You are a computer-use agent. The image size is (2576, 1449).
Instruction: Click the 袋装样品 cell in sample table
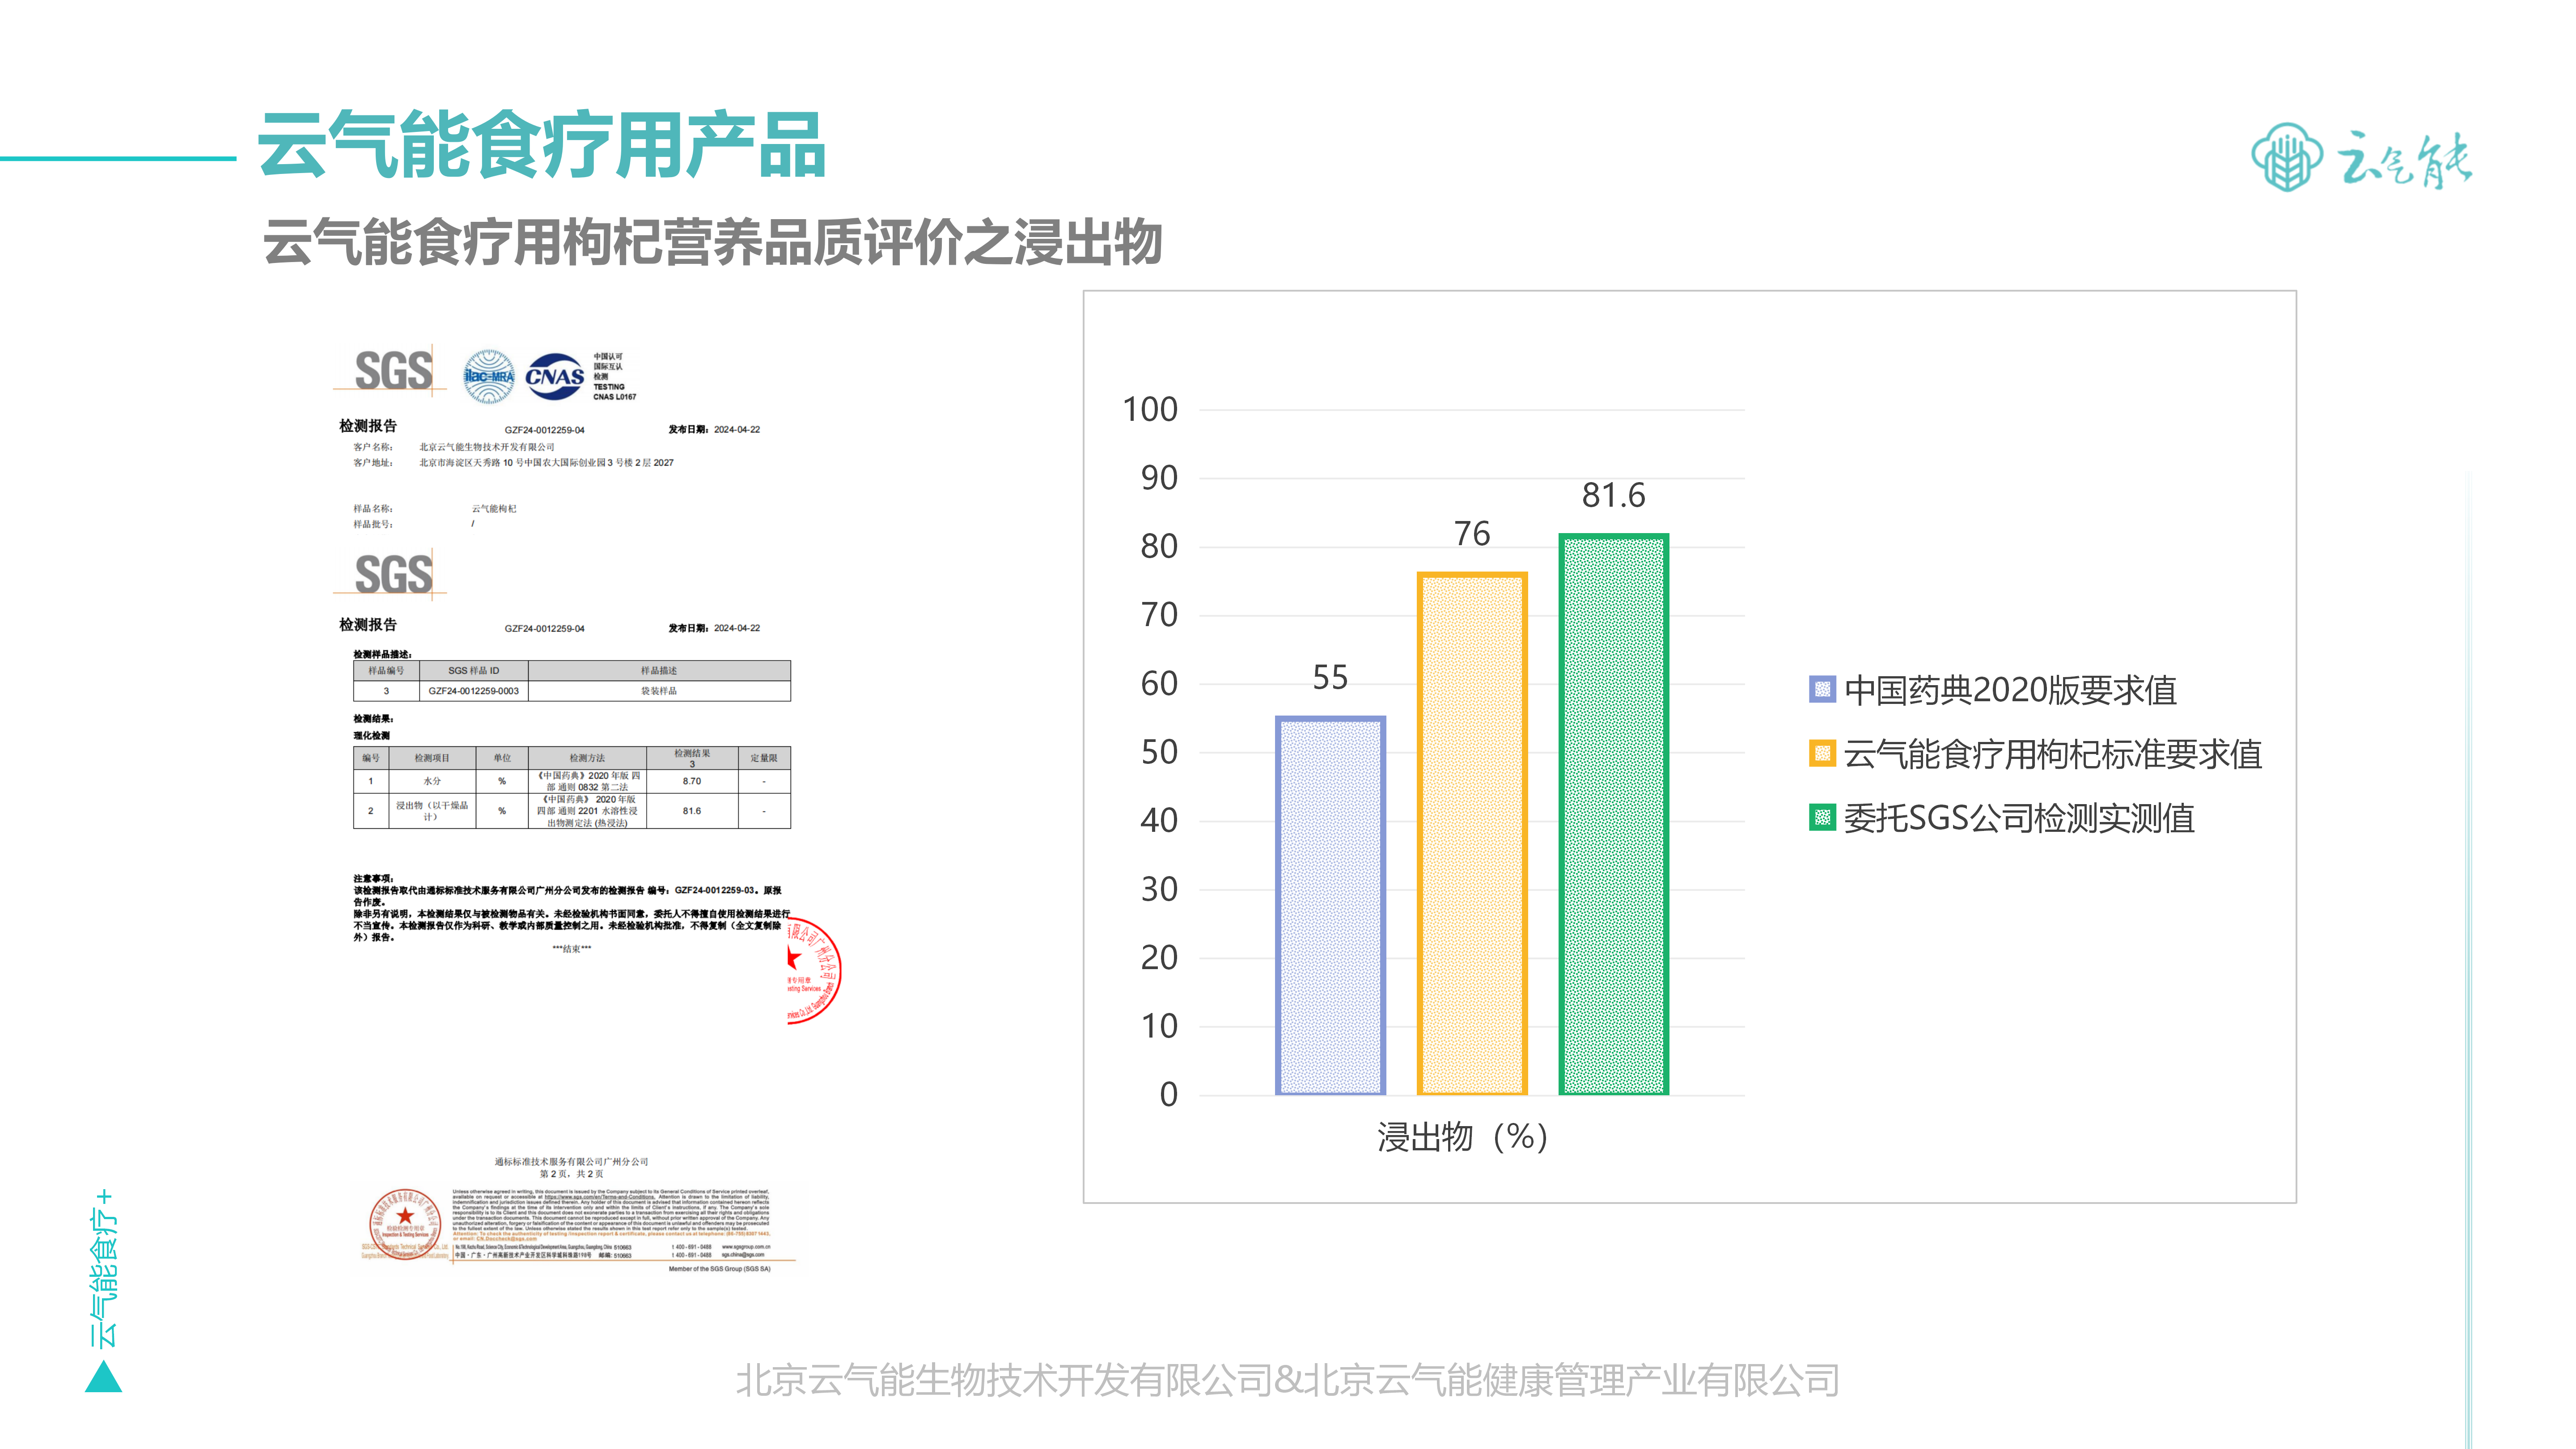click(x=659, y=691)
